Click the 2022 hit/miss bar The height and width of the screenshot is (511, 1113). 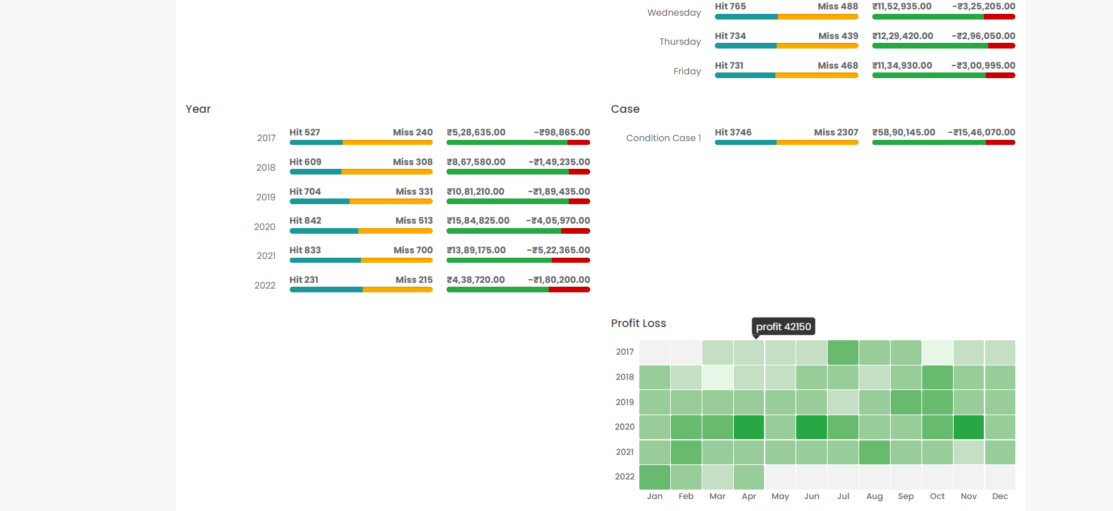[x=361, y=290]
